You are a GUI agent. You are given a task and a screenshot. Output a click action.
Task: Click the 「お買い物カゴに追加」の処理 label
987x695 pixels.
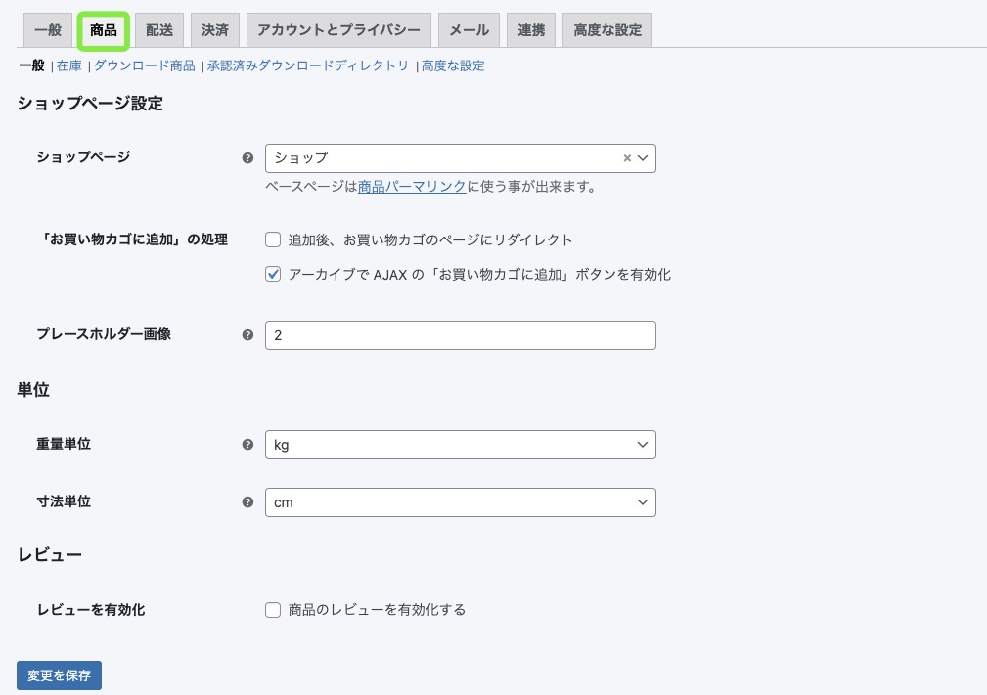(132, 239)
